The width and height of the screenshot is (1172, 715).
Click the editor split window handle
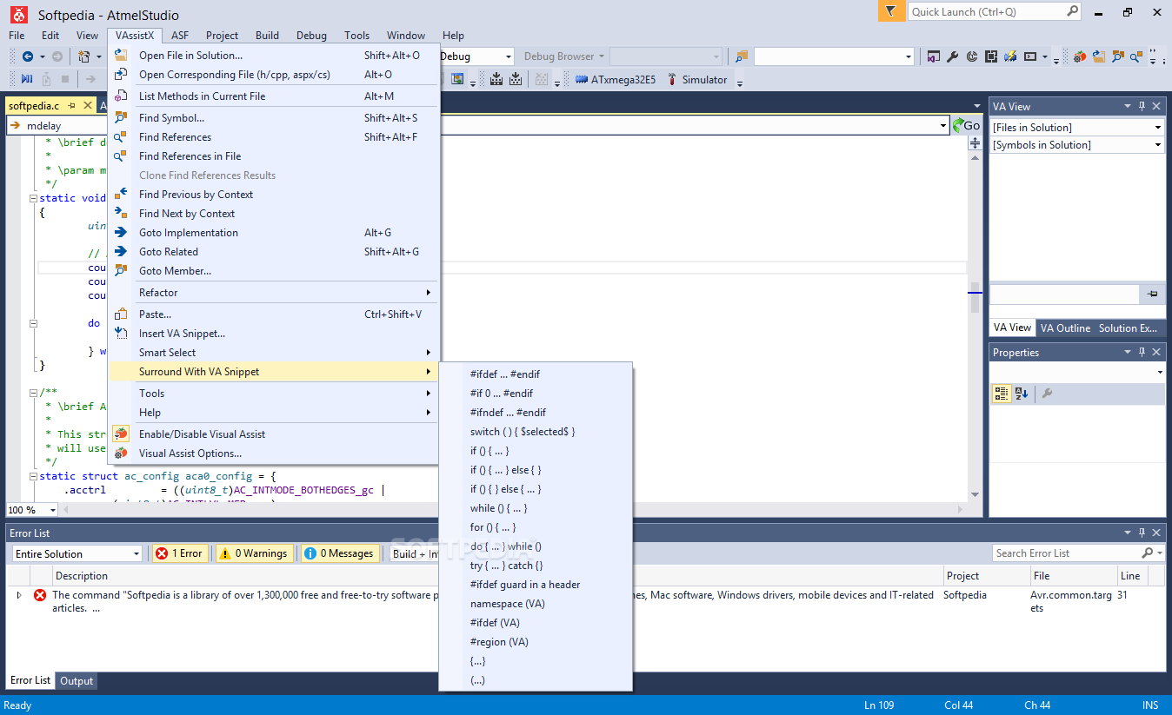click(975, 142)
